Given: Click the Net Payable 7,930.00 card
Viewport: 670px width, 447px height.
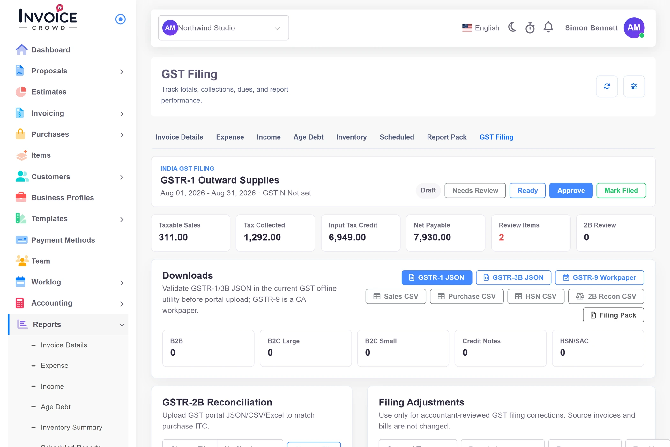Looking at the screenshot, I should [445, 233].
